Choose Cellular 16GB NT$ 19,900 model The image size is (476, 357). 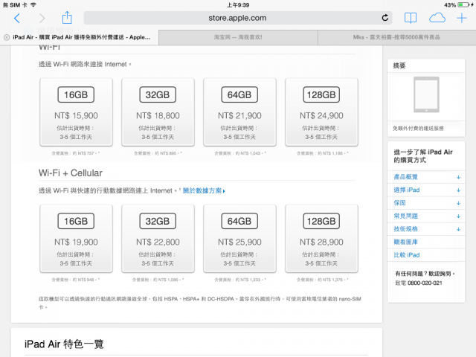point(76,238)
